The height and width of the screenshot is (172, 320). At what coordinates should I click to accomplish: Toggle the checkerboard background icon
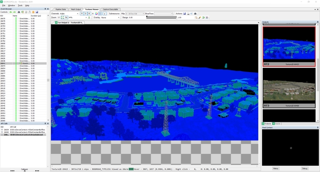point(100,14)
